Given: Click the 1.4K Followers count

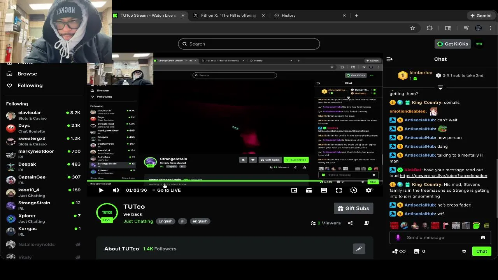Looking at the screenshot, I should [x=160, y=249].
